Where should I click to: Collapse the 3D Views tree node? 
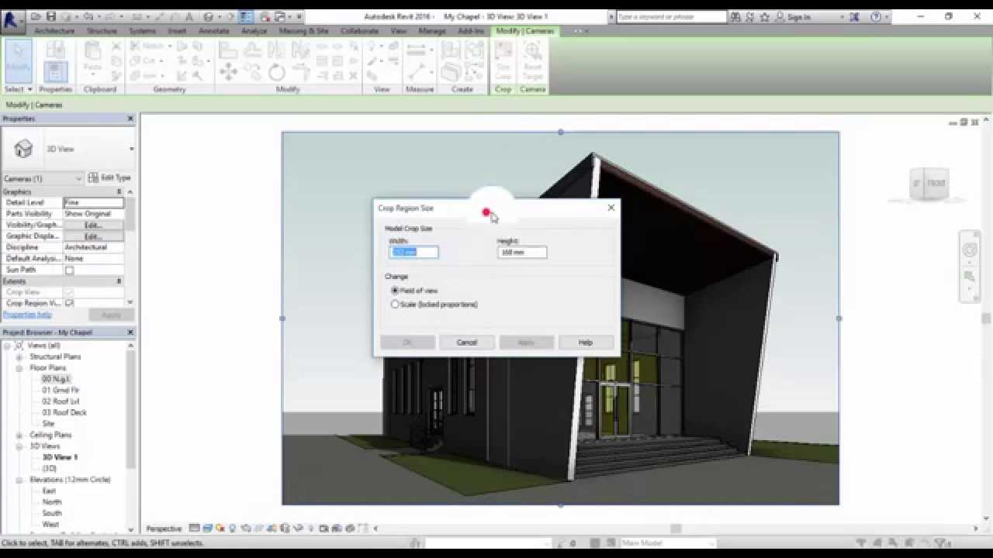pos(19,446)
